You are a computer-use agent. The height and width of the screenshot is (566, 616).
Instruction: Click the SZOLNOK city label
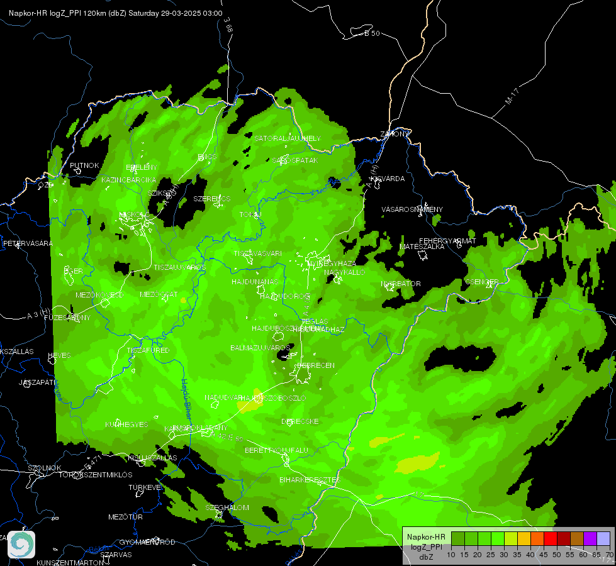click(45, 468)
